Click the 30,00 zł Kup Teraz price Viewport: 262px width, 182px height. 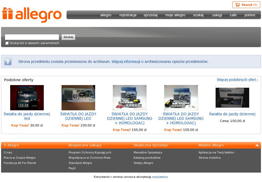click(x=27, y=125)
